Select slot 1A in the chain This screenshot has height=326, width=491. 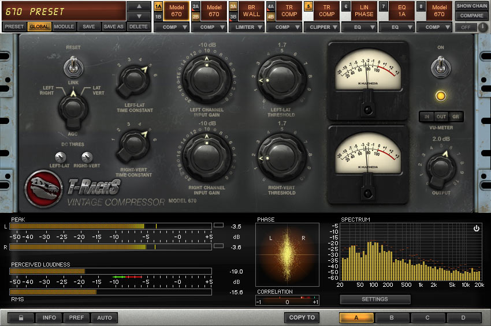click(x=158, y=6)
